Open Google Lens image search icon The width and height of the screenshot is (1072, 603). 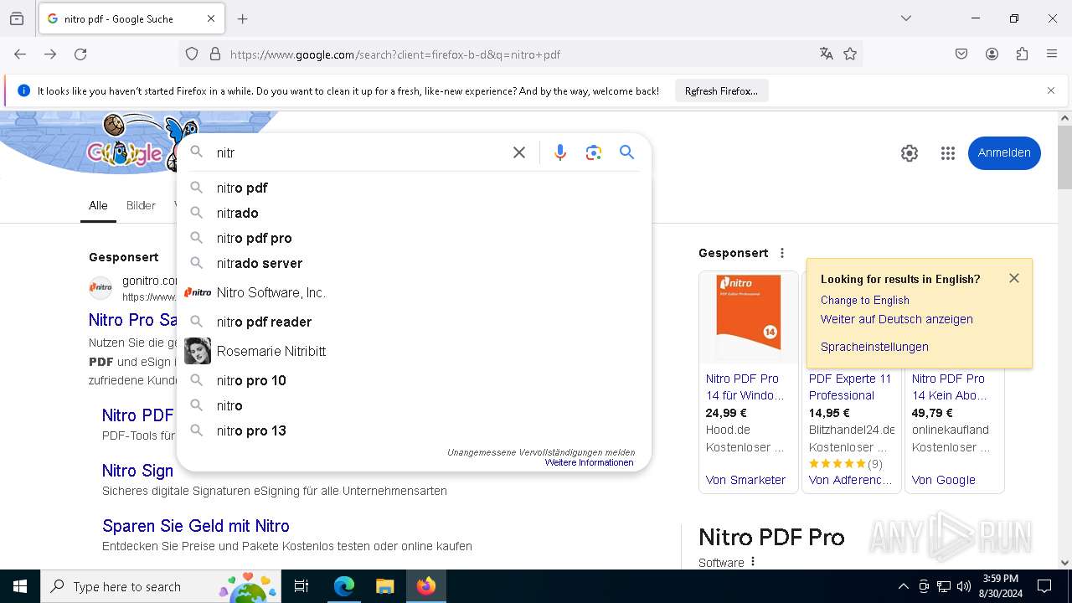point(594,152)
